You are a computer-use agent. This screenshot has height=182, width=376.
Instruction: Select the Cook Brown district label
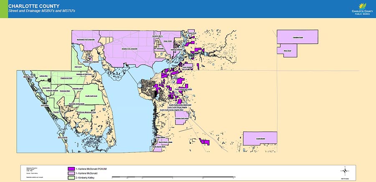click(x=260, y=138)
